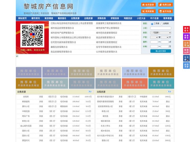Open 新房楼盘 in navigation bar

49,18
